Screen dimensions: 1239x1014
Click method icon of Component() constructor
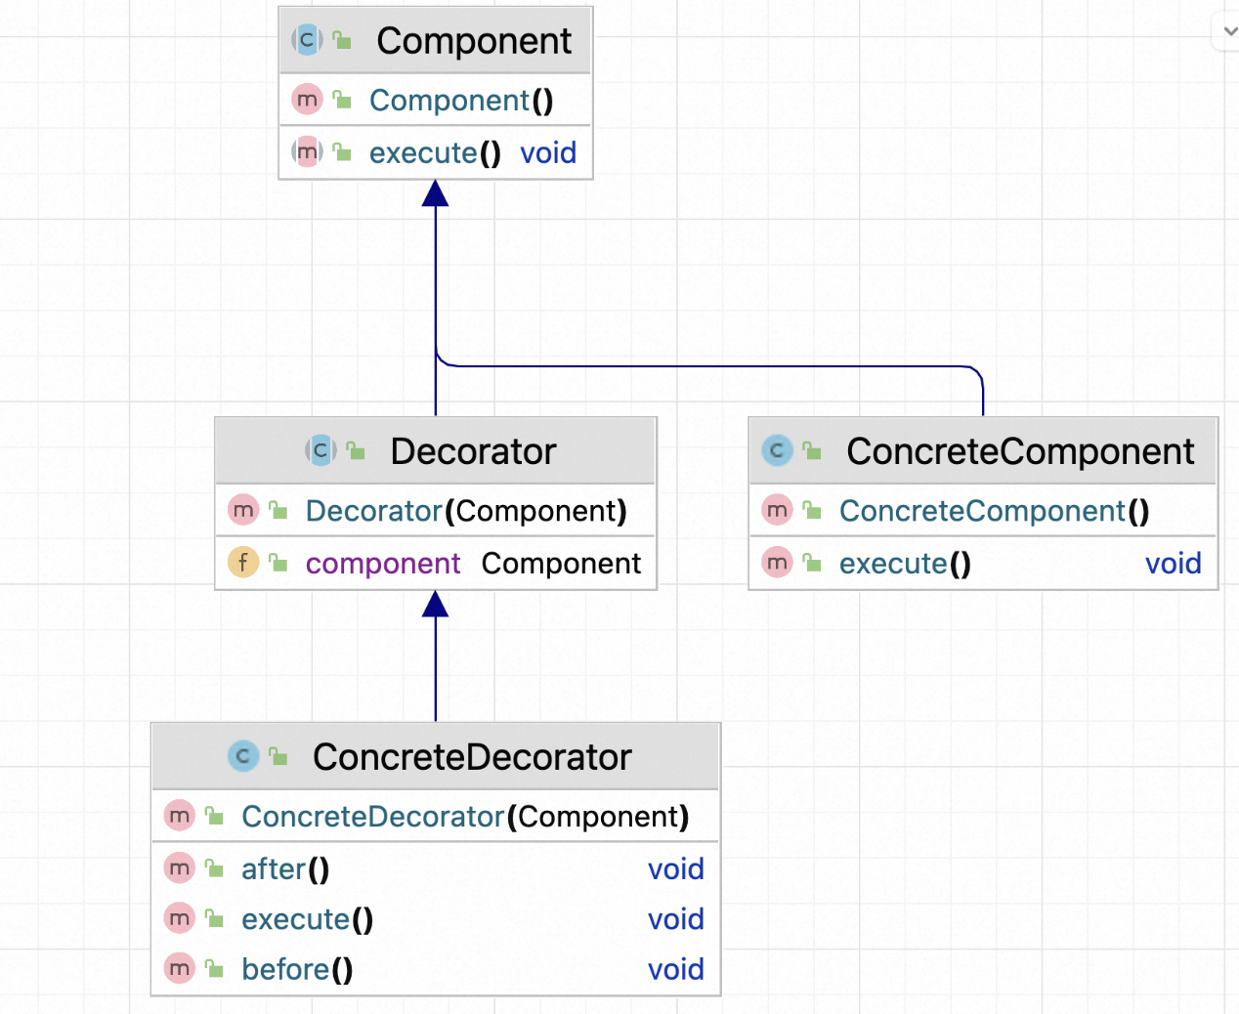[307, 100]
